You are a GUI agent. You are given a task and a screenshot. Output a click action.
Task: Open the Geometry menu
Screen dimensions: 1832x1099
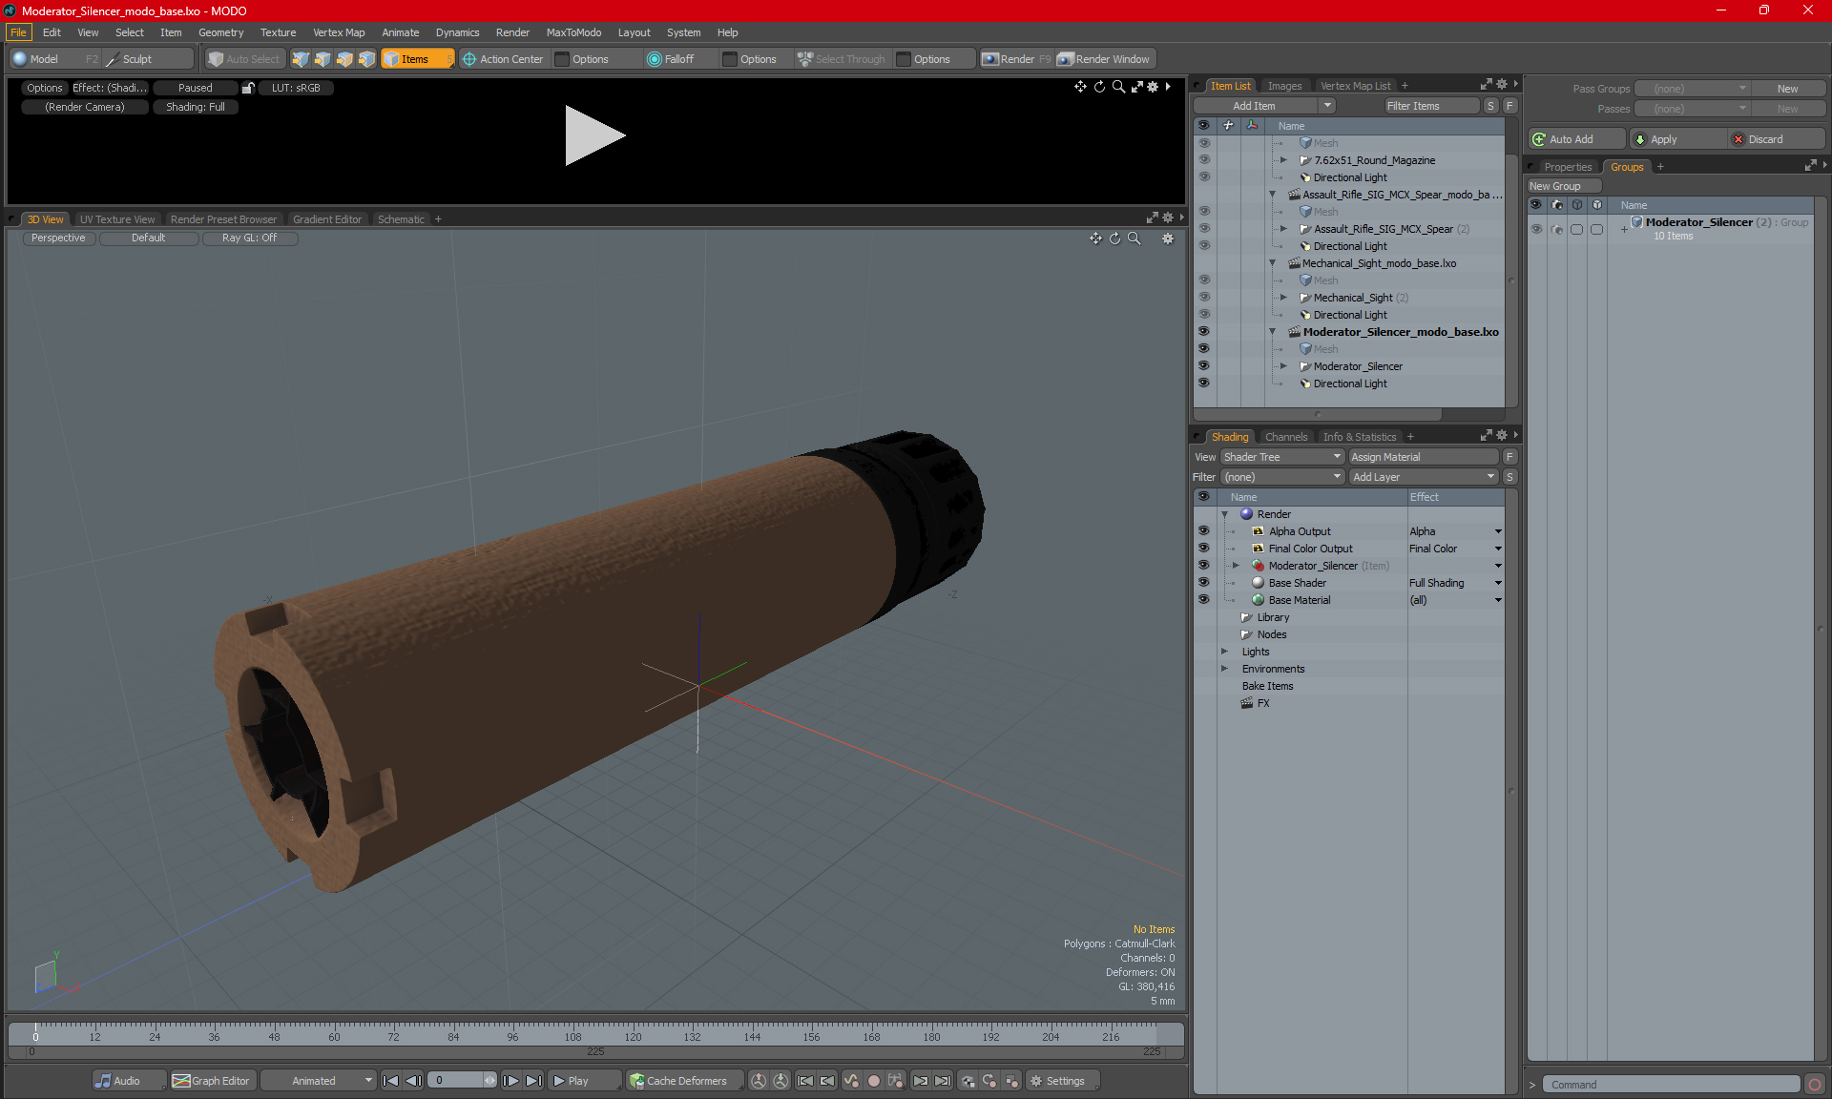[x=220, y=32]
